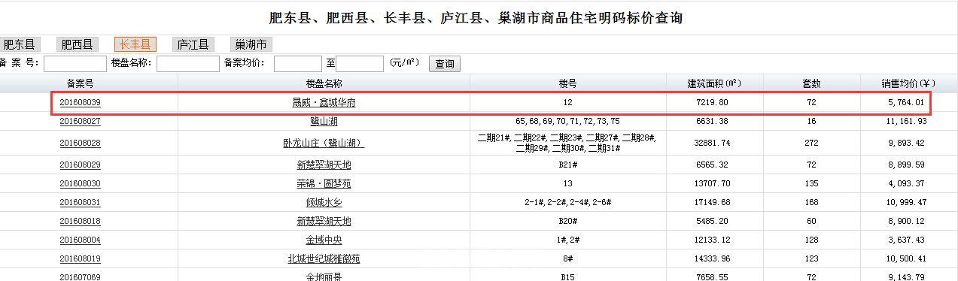Select the area value 12133.12
The width and height of the screenshot is (958, 281).
pyautogui.click(x=713, y=240)
